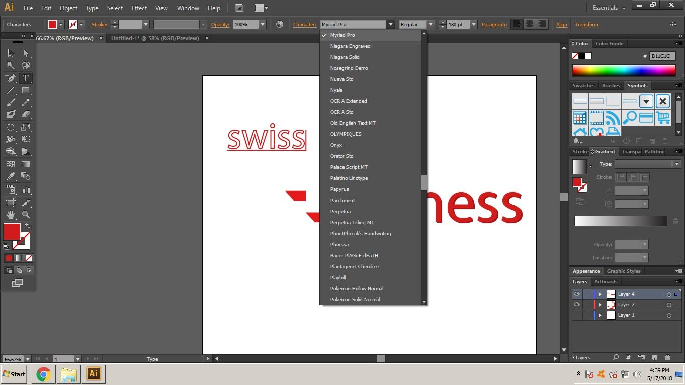Toggle visibility of Layer 4
This screenshot has width=685, height=385.
click(577, 294)
